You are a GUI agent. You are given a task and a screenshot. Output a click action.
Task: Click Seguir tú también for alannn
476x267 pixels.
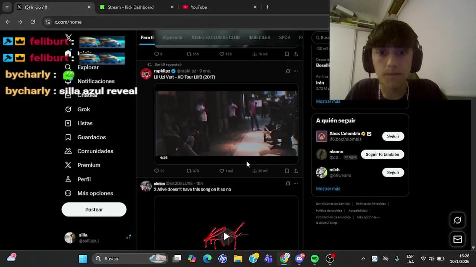pyautogui.click(x=382, y=154)
